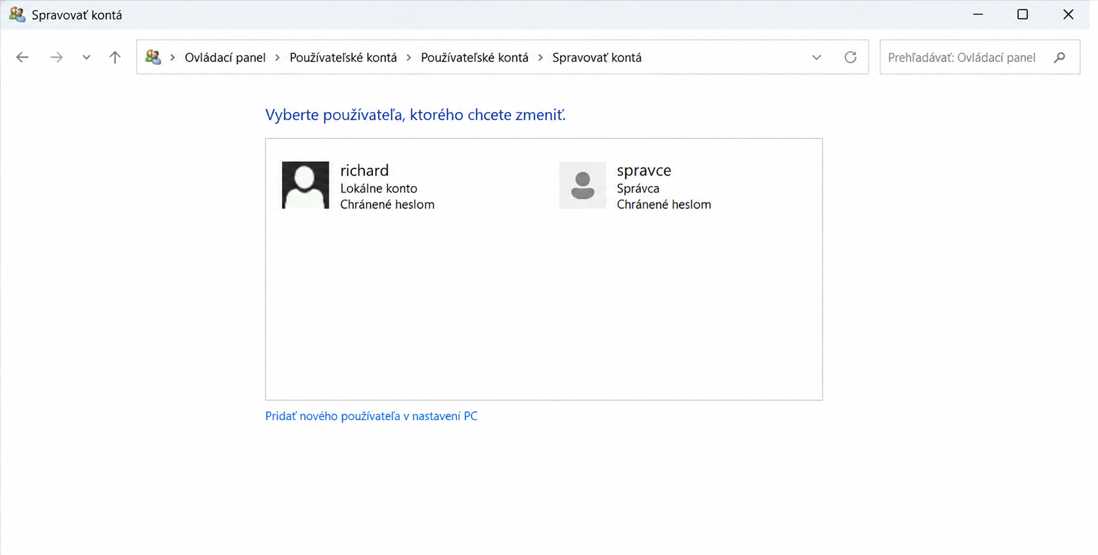Go forward with the right arrow
Screen dimensions: 1098x555
pos(56,57)
